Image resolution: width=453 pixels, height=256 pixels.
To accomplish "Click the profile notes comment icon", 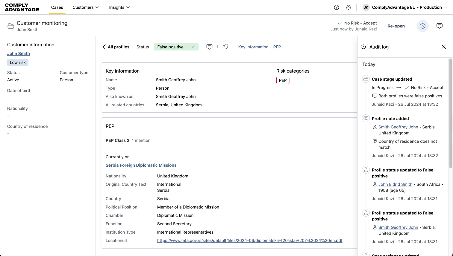I will (x=209, y=47).
